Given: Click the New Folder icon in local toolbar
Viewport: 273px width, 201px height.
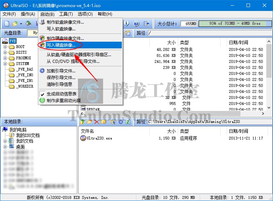Looking at the screenshot, I should coord(90,122).
